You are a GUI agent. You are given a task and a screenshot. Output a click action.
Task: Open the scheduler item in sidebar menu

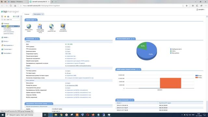coord(7,30)
